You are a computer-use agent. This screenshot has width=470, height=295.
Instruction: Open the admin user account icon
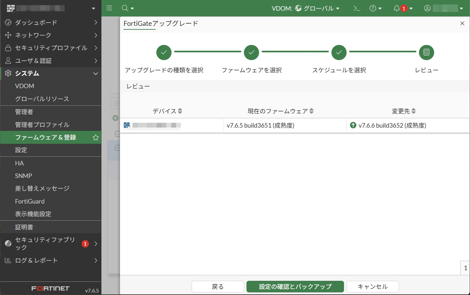pyautogui.click(x=427, y=8)
